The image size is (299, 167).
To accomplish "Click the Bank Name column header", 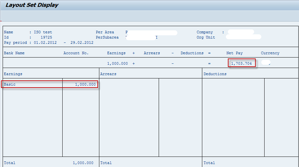I will click(x=14, y=53).
